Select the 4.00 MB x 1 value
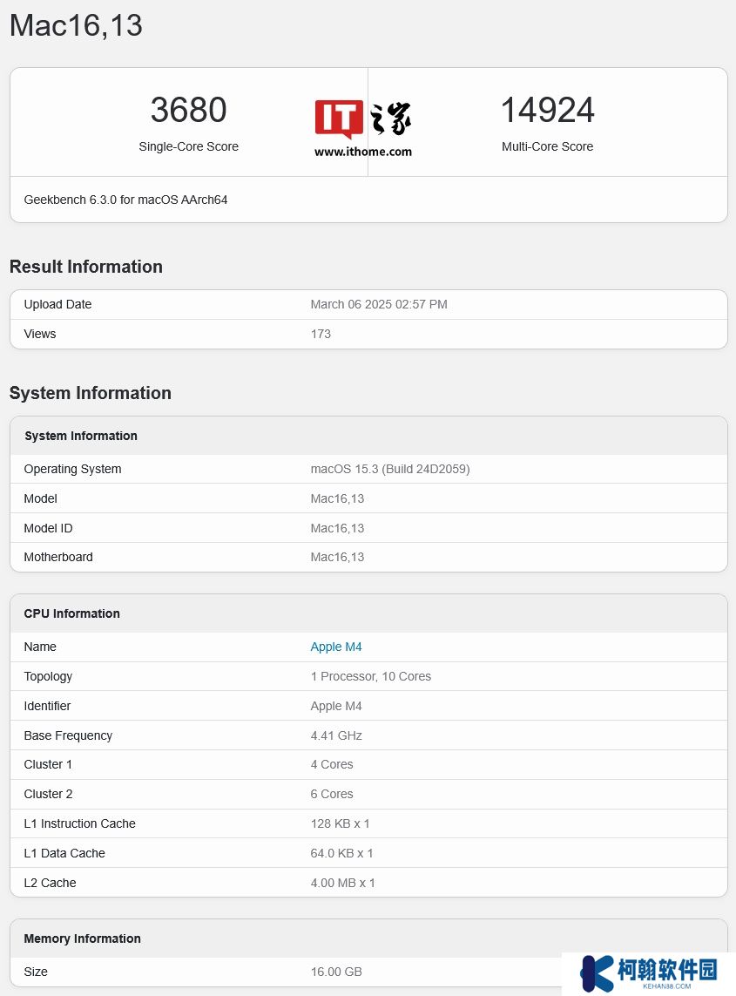736x996 pixels. coord(343,883)
